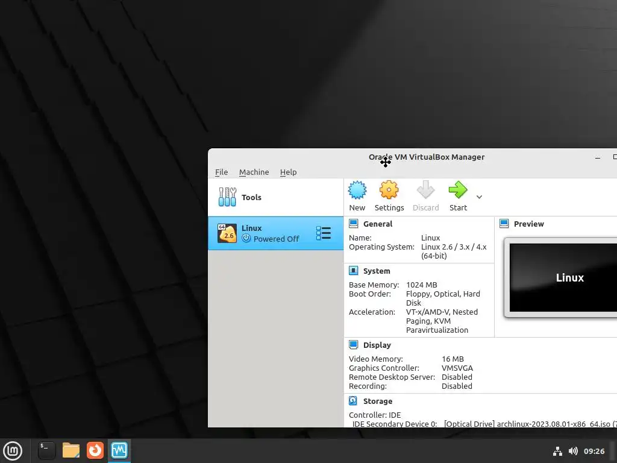617x463 pixels.
Task: Click the power state icon beside Powered Off
Action: pos(246,238)
